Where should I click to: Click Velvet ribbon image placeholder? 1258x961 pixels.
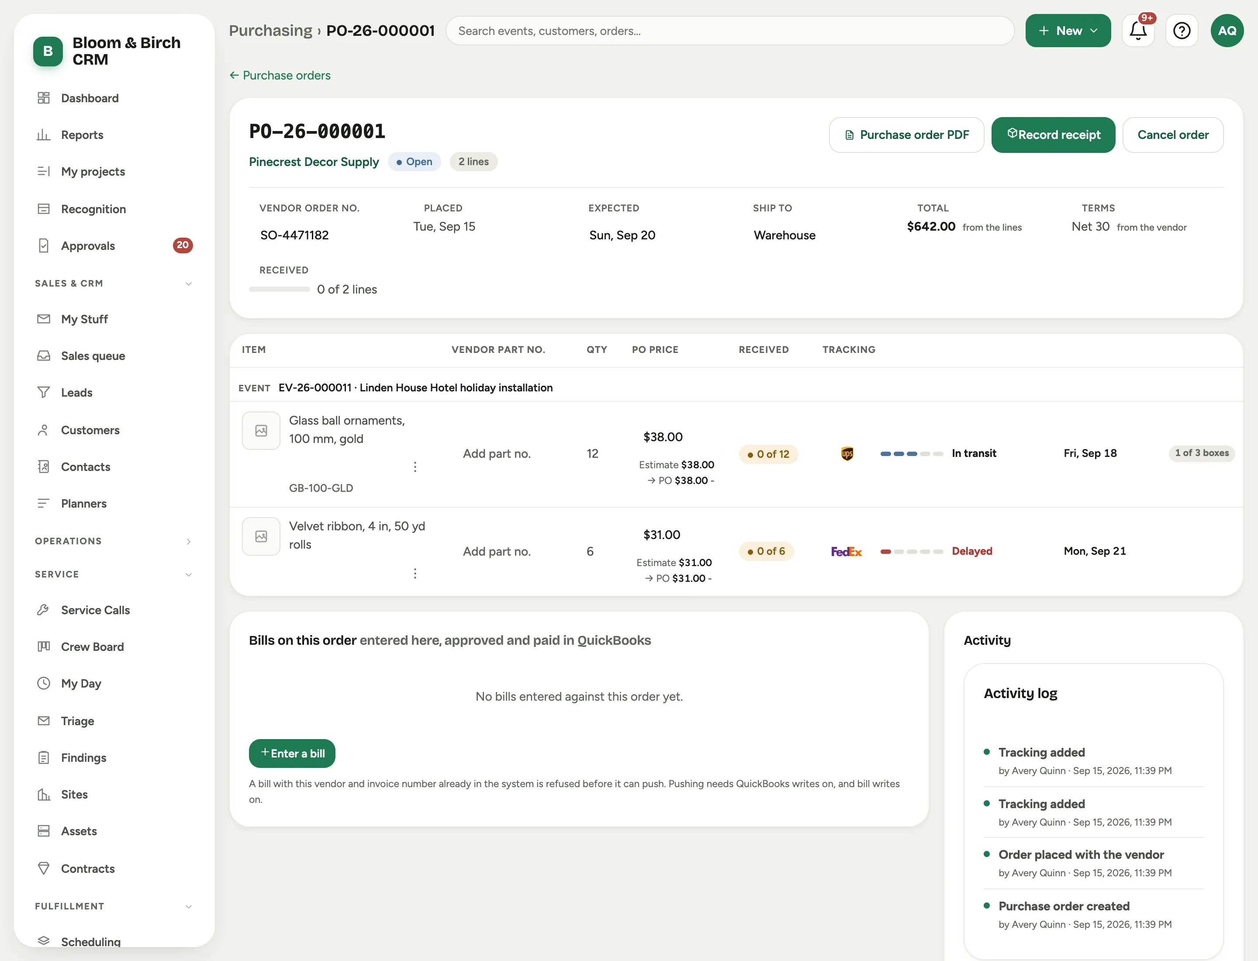click(x=261, y=536)
